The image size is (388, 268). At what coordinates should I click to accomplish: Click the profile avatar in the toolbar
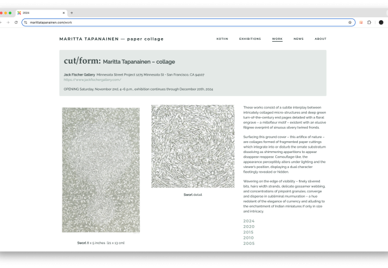(x=381, y=22)
